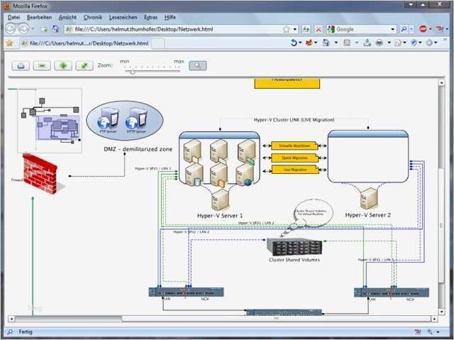Viewport: 454px width, 340px height.
Task: Click the Firefox back navigation button
Action: pyautogui.click(x=11, y=28)
